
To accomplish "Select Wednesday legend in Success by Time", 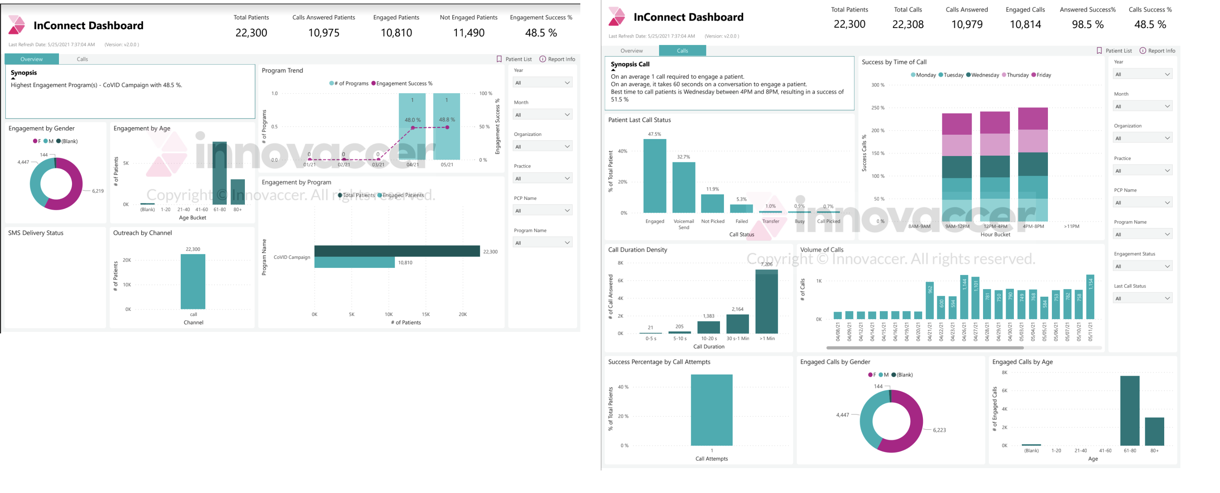I will tap(982, 75).
